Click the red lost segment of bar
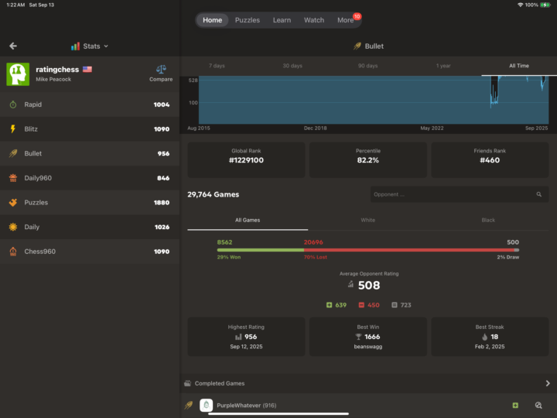 (x=408, y=250)
